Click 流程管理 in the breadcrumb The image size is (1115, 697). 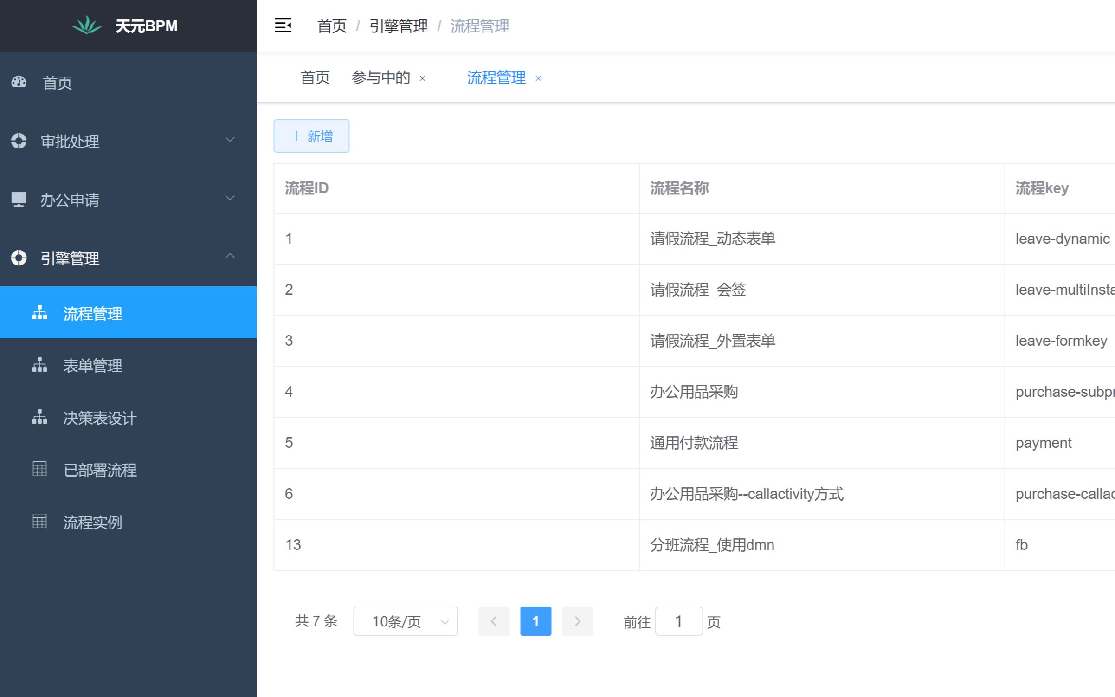coord(480,26)
